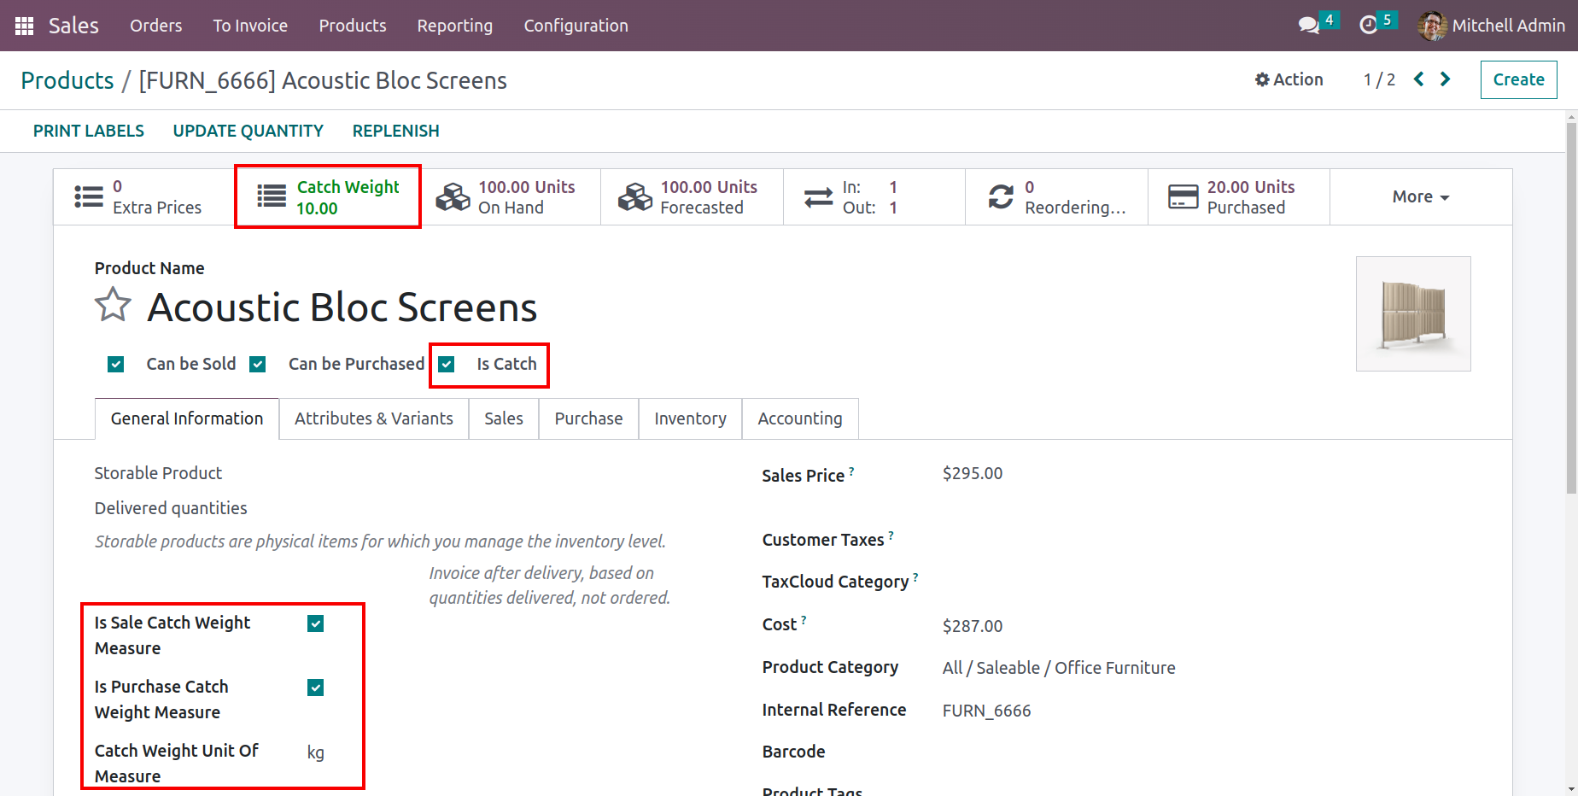Click Mitchell Admin's avatar picture
Image resolution: width=1578 pixels, height=796 pixels.
click(x=1432, y=26)
